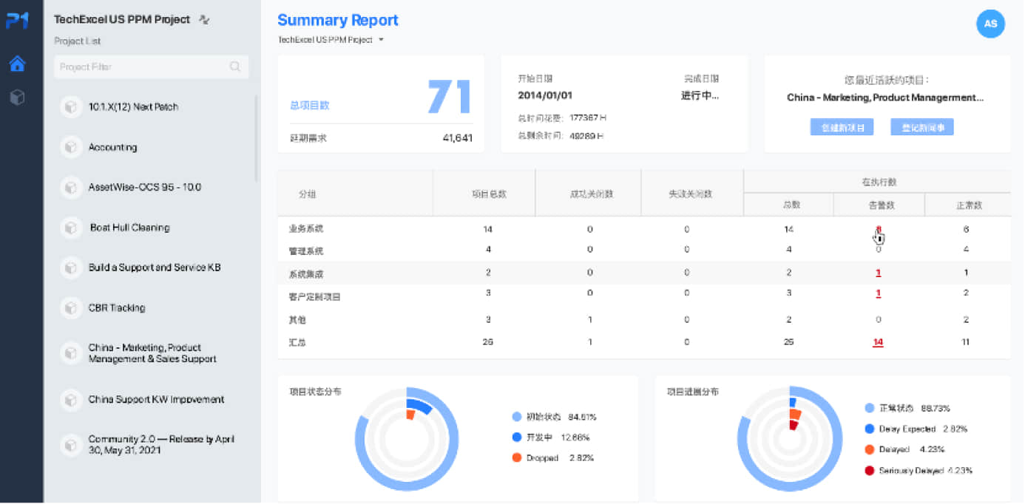The height and width of the screenshot is (504, 1025).
Task: Click the Community 2.0 project icon
Action: pos(70,445)
